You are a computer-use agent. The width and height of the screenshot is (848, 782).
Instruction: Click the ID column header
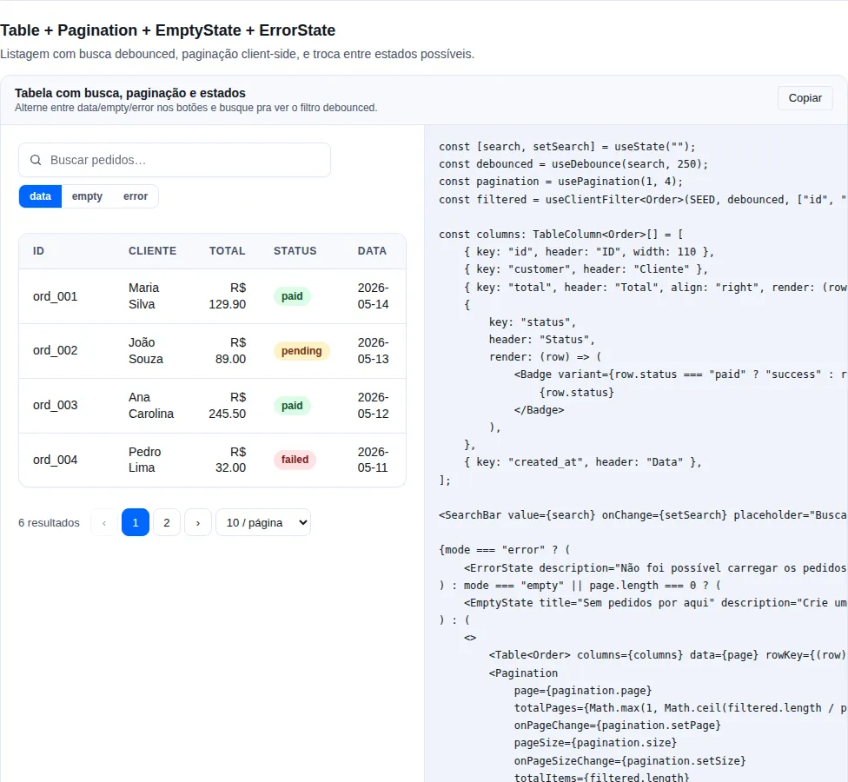38,251
